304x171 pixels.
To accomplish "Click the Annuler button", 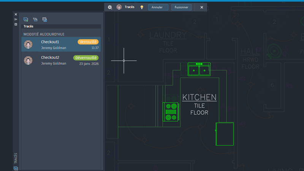I will click(158, 7).
